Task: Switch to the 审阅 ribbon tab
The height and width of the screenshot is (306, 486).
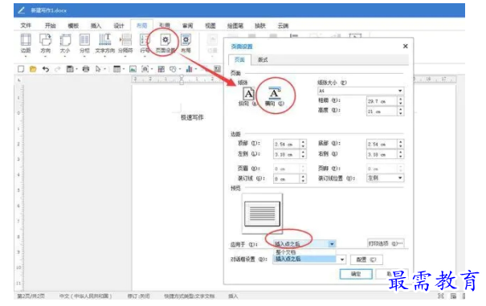Action: 187,26
